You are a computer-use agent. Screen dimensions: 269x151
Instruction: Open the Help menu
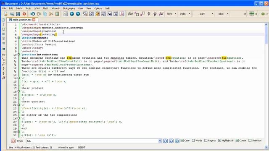108,8
